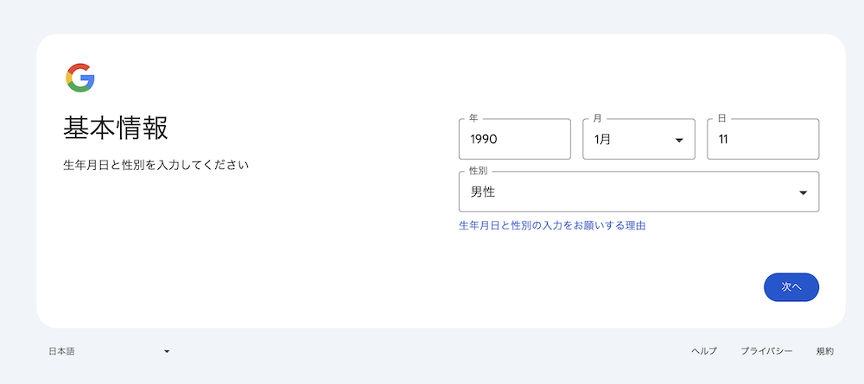Click the 基本情報 heading
Screen dimensions: 864x384
[x=116, y=129]
